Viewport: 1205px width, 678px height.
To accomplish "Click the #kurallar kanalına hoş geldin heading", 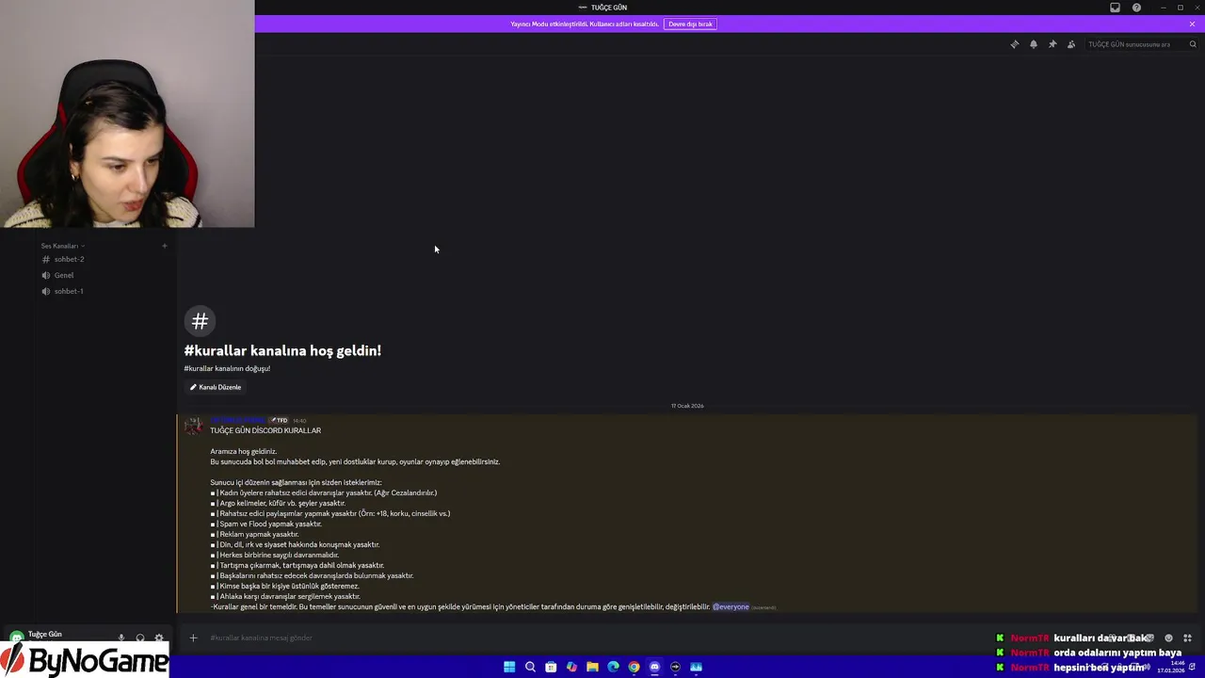I will tap(282, 350).
